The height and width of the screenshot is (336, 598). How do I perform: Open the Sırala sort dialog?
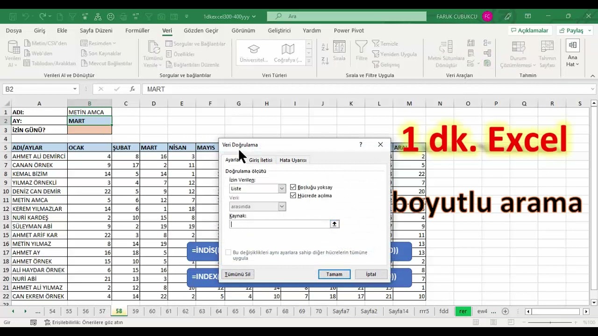point(339,51)
